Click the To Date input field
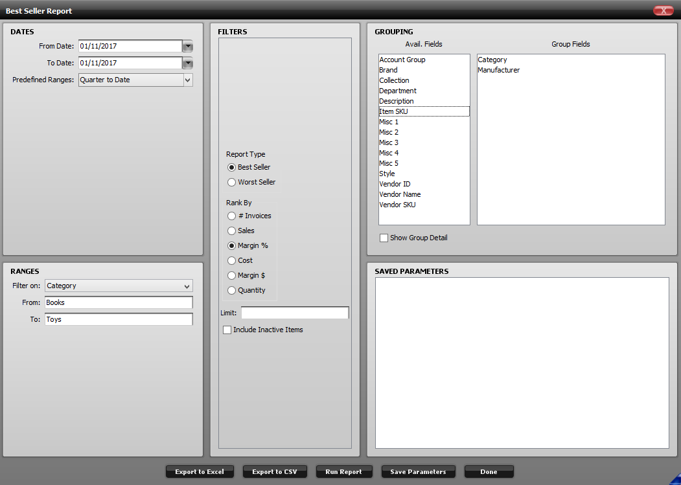This screenshot has height=485, width=681. click(x=130, y=63)
